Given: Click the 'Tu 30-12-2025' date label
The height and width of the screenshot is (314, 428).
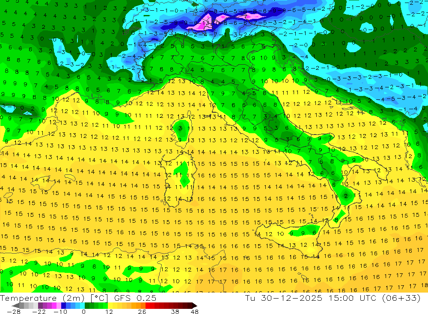Looking at the screenshot, I should tap(284, 298).
